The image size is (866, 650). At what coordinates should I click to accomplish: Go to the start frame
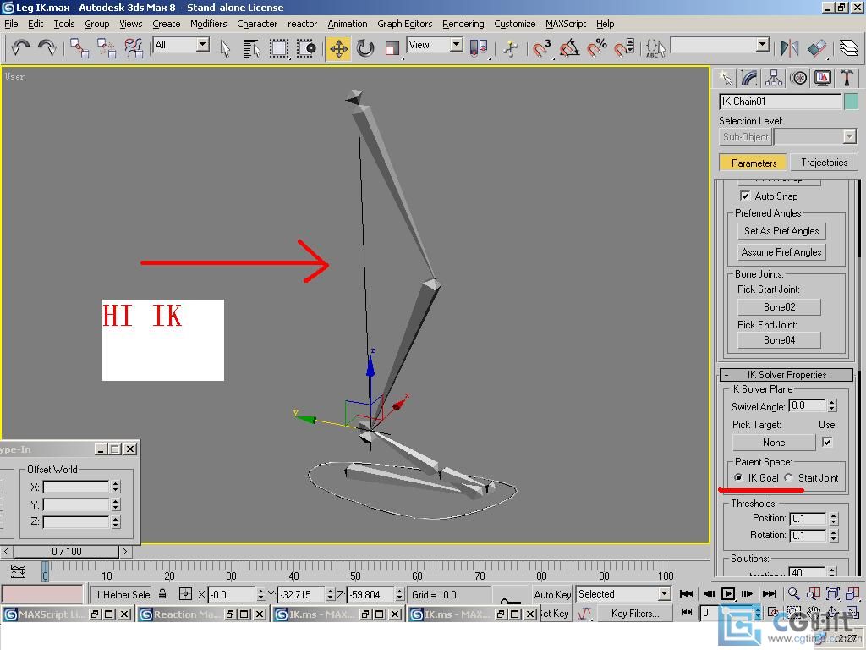686,593
